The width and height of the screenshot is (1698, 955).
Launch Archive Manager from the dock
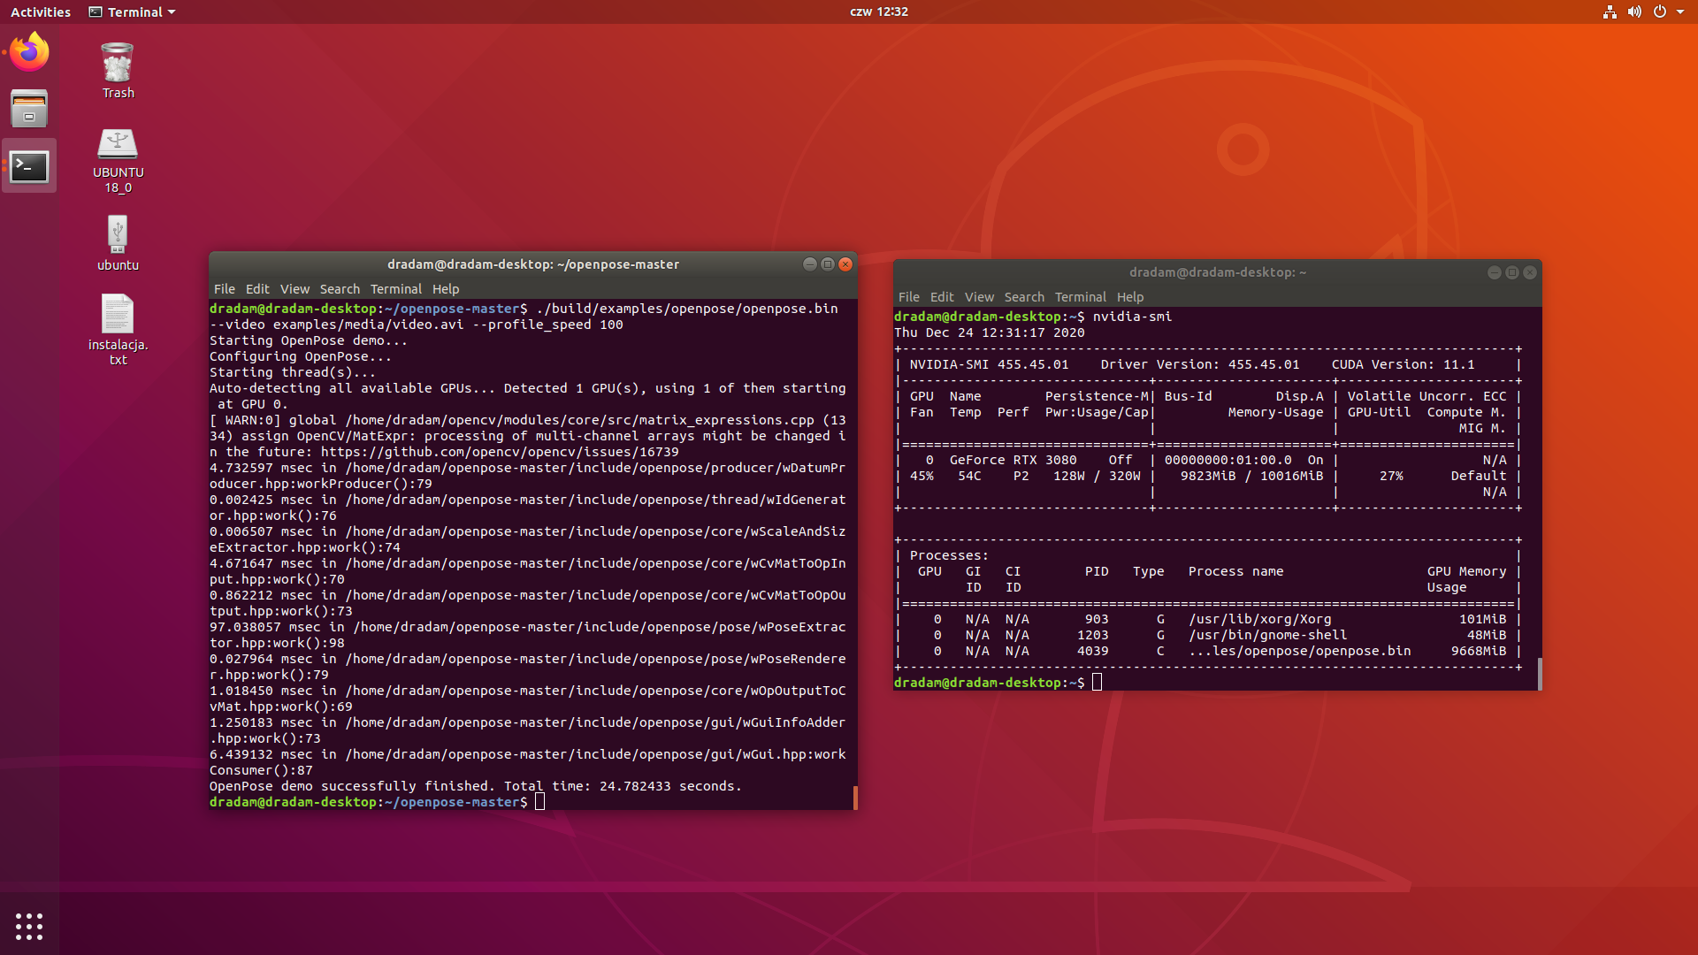[28, 108]
